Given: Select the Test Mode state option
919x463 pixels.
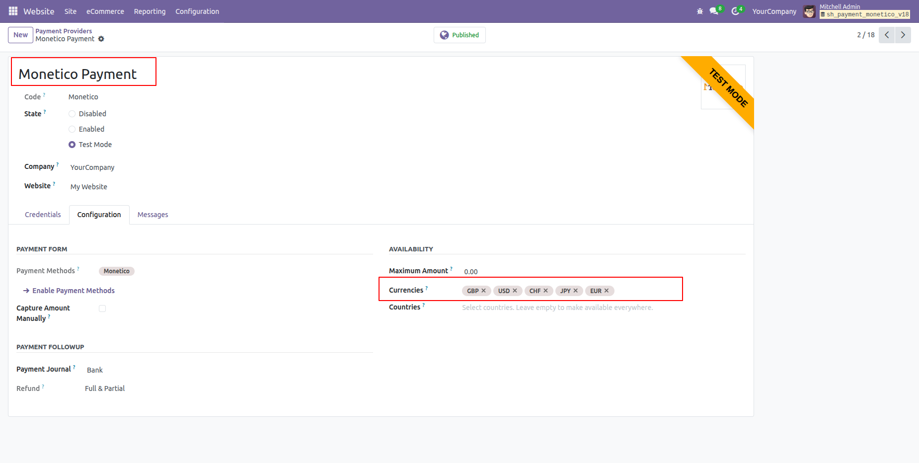Looking at the screenshot, I should tap(72, 145).
